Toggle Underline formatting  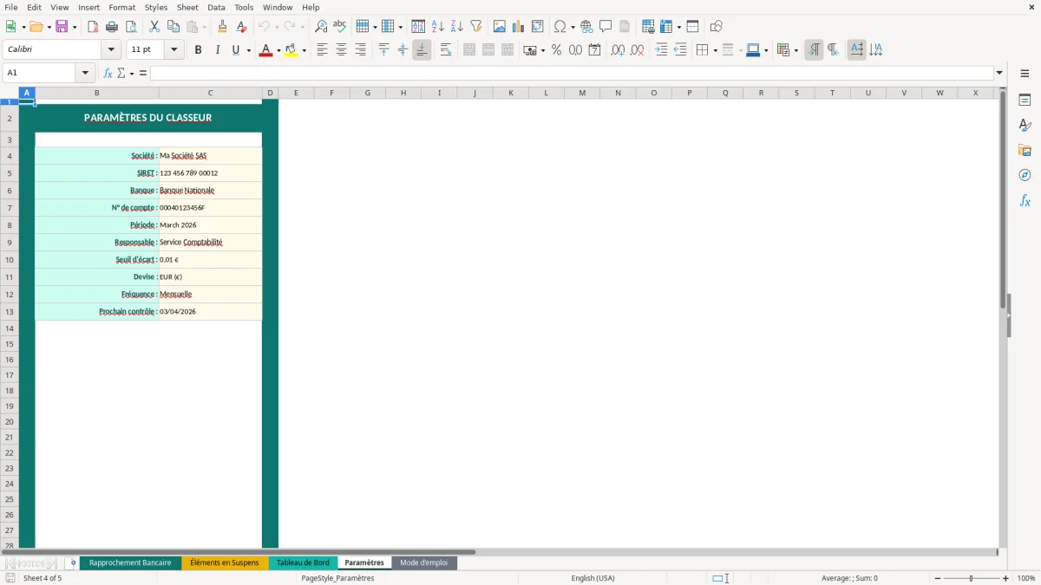[235, 50]
